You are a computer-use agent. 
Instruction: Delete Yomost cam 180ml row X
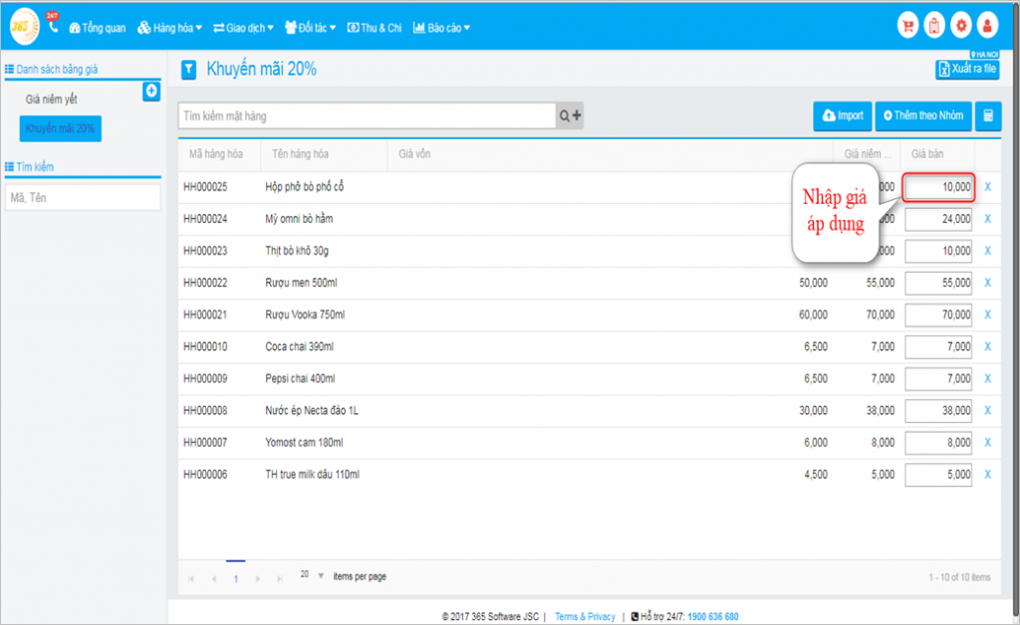(x=987, y=443)
